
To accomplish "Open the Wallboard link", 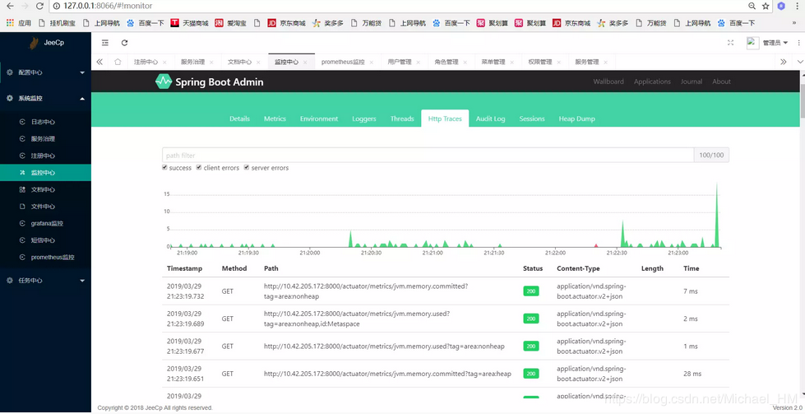I will [x=608, y=81].
